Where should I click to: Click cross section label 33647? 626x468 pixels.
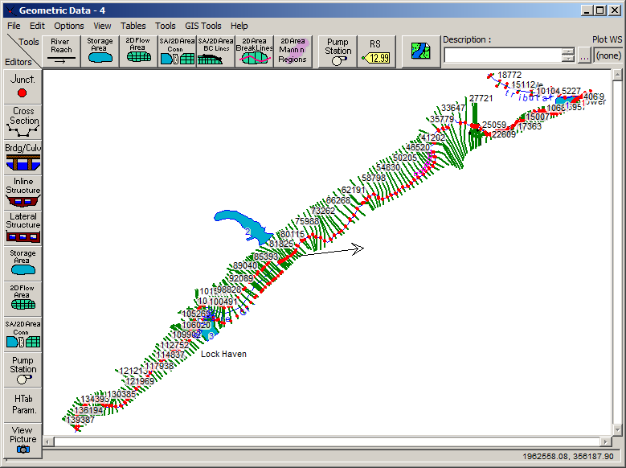pyautogui.click(x=453, y=108)
